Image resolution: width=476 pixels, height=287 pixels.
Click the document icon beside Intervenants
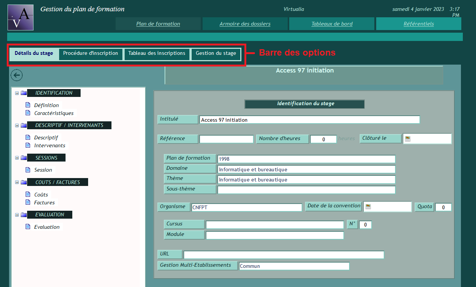point(27,145)
